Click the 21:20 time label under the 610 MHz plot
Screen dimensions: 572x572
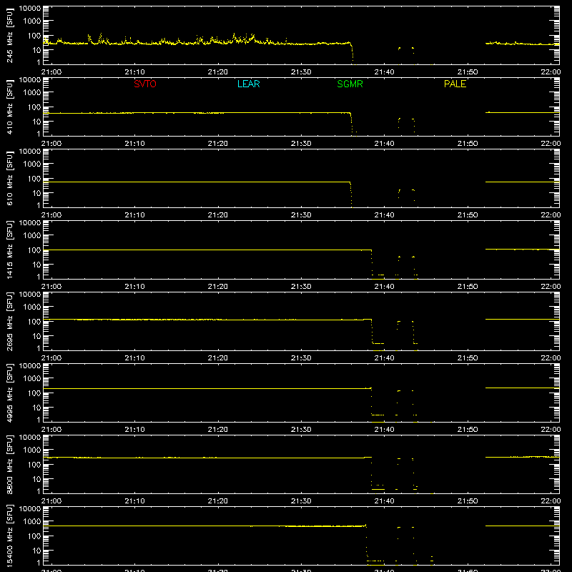(x=218, y=215)
